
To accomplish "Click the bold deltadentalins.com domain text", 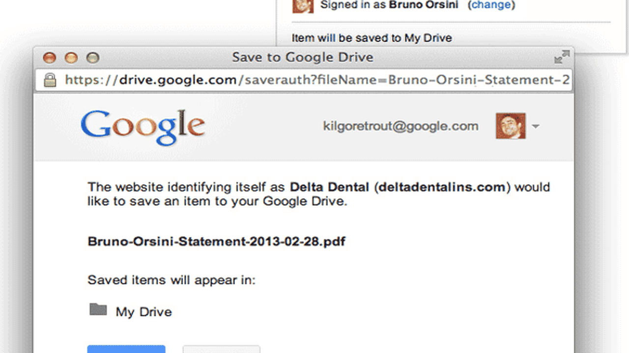I will pos(441,187).
